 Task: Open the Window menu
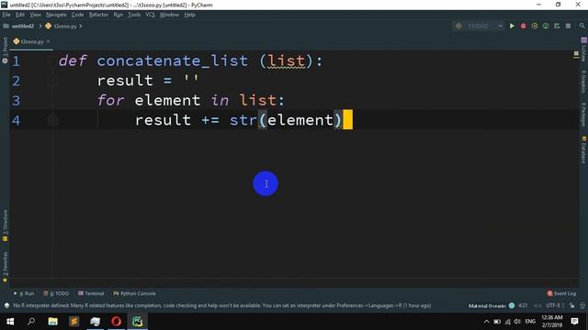pos(169,15)
